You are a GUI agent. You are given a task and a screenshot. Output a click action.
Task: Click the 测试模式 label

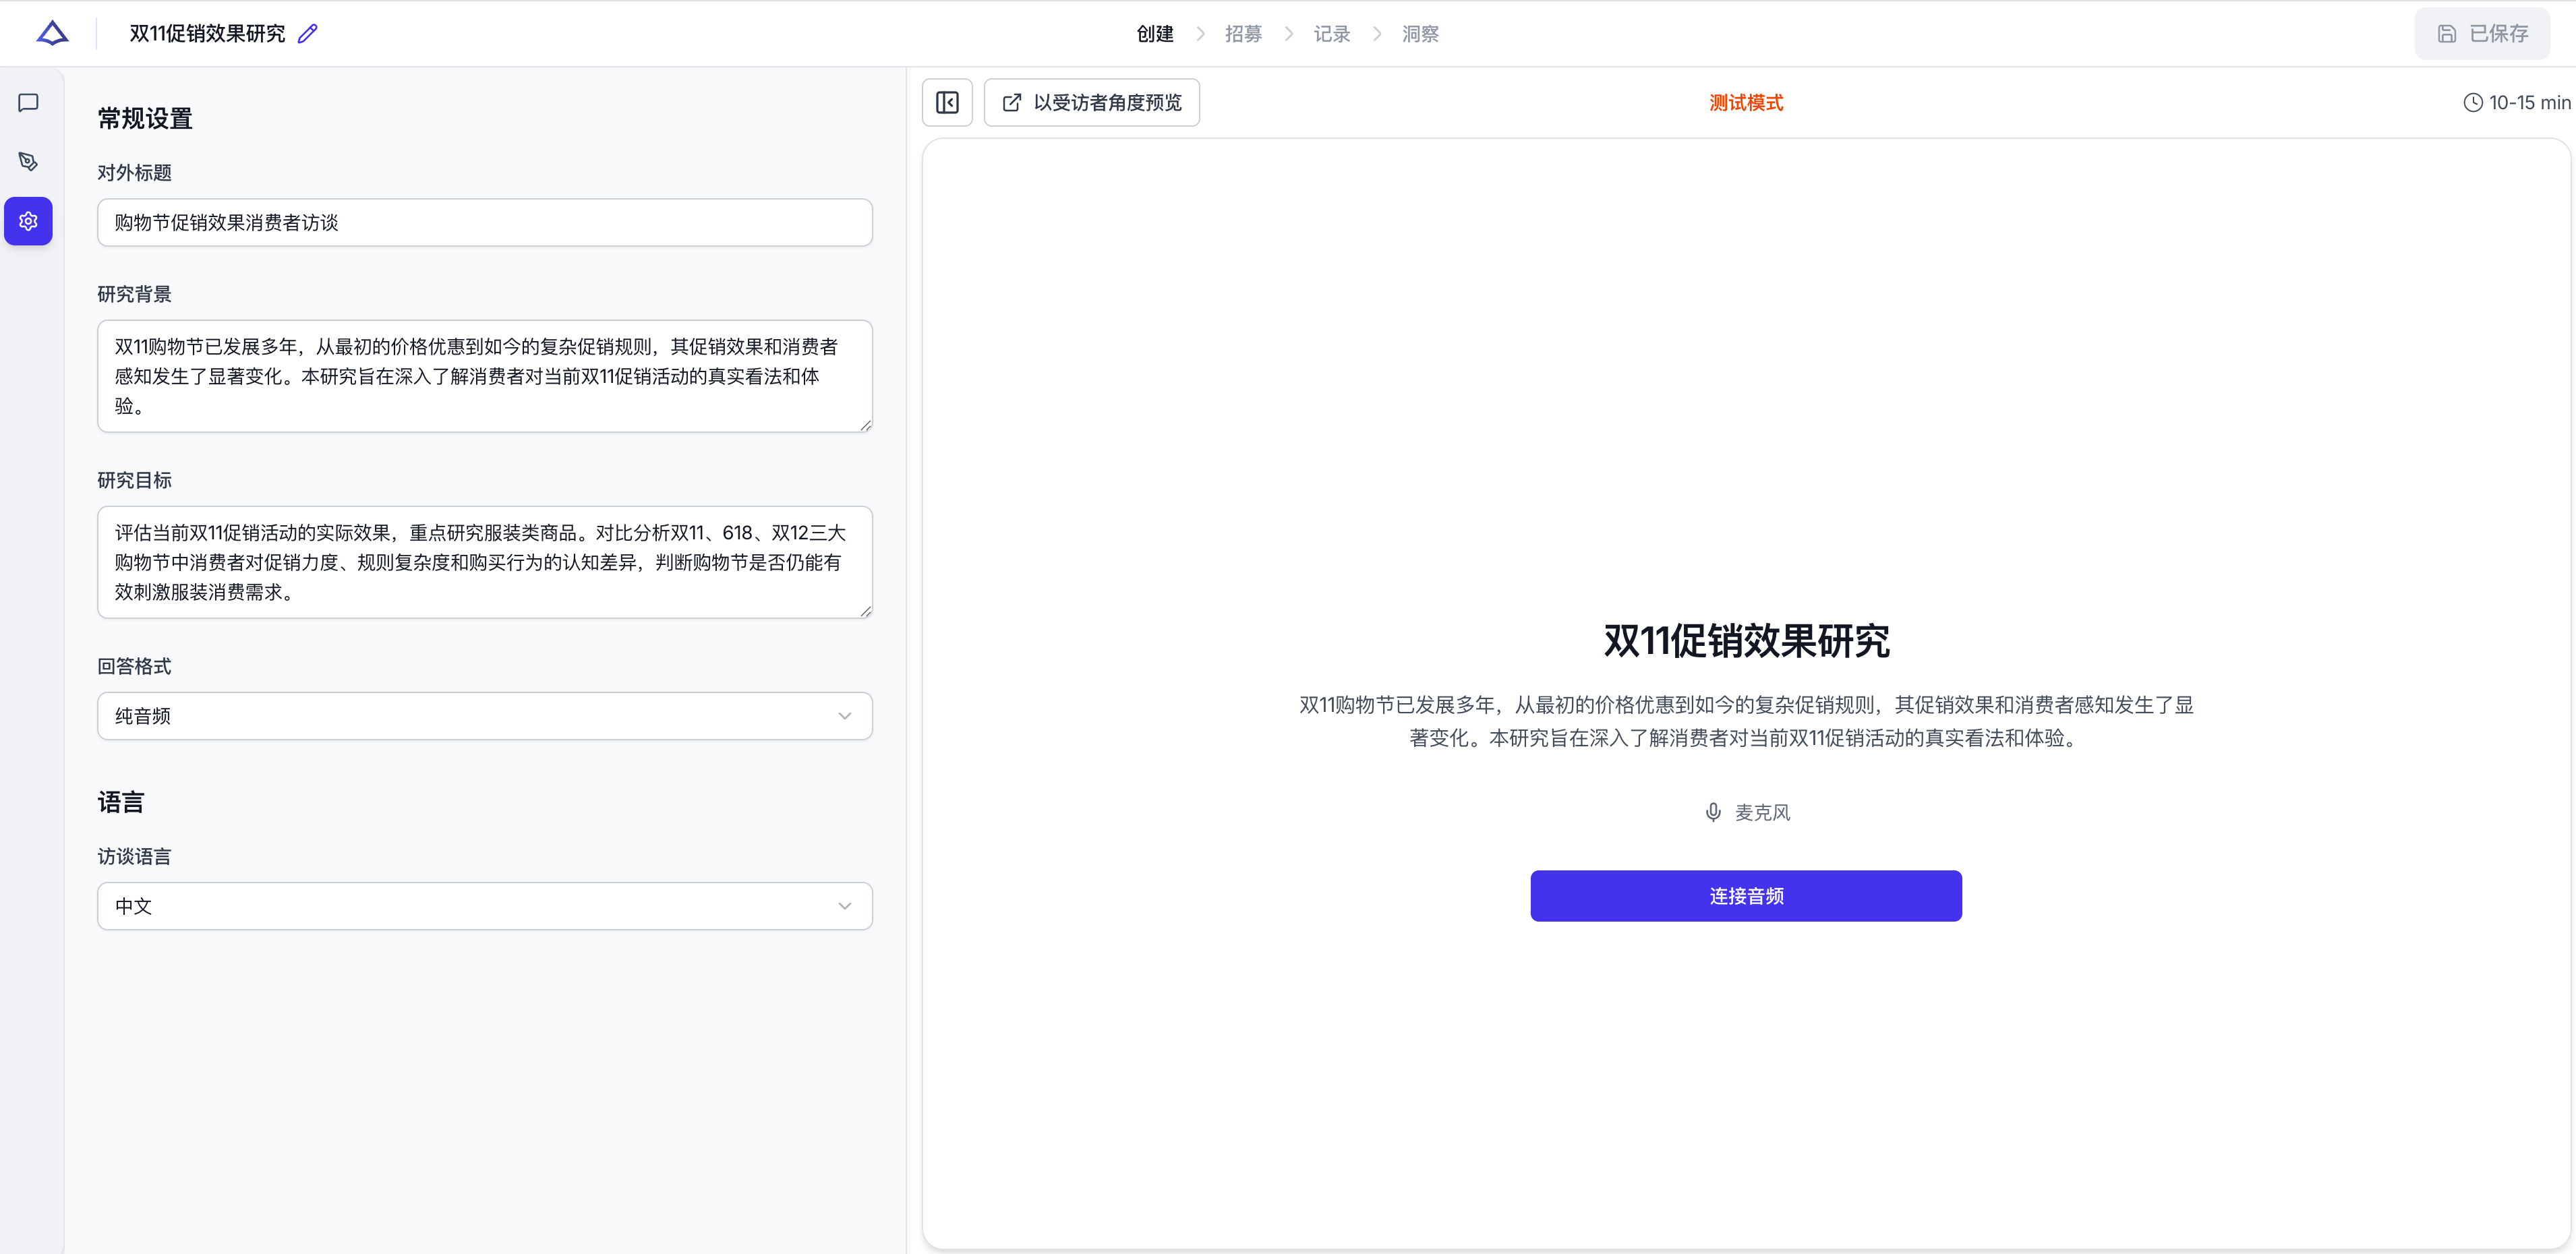(x=1746, y=103)
